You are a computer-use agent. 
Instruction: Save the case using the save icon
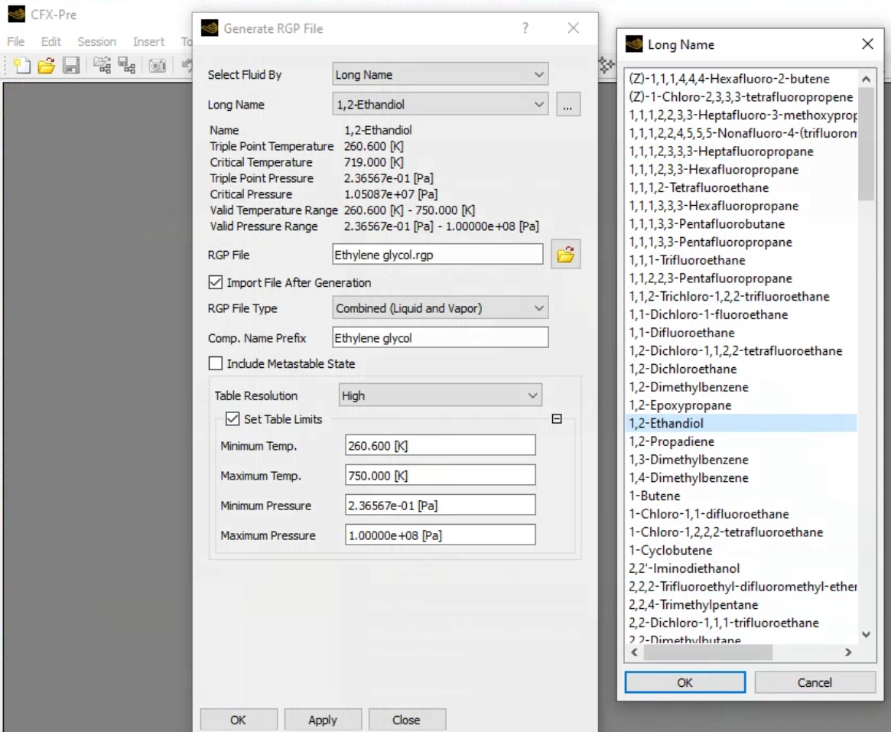(70, 65)
